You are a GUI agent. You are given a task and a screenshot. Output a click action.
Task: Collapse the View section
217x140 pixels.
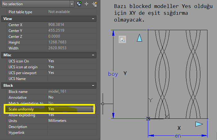tap(93, 19)
